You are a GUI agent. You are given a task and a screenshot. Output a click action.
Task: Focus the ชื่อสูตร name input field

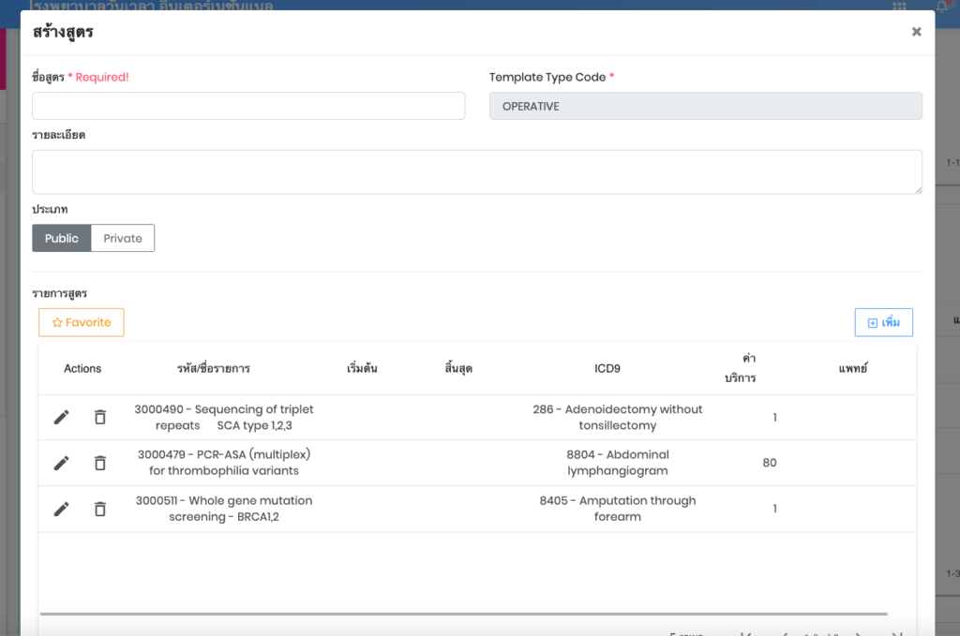click(248, 106)
